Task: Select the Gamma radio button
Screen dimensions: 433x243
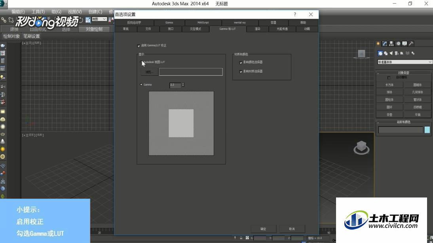Action: [x=142, y=85]
